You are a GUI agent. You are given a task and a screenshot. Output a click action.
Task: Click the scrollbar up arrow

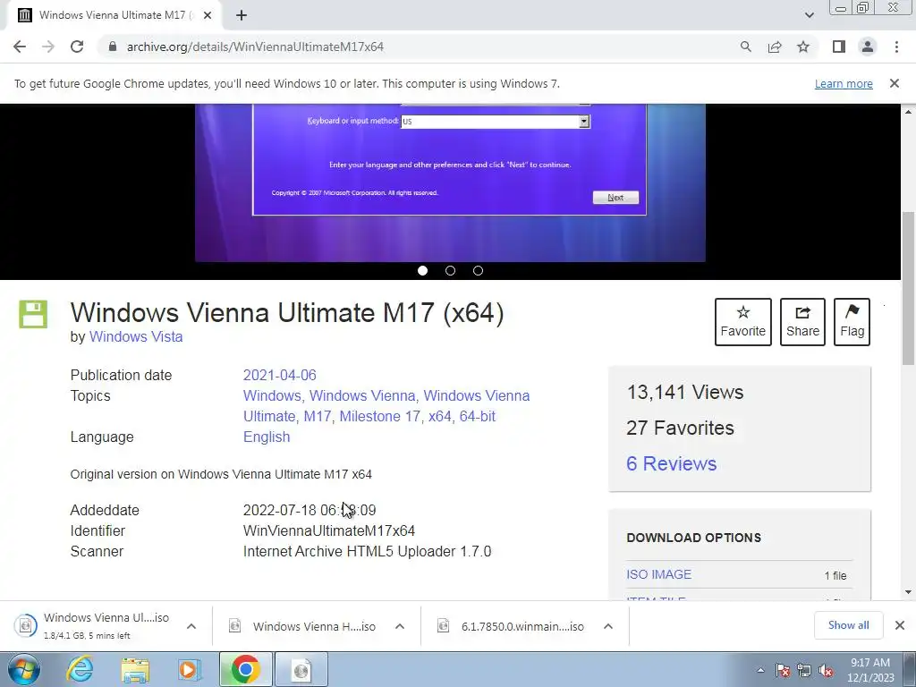pos(908,111)
